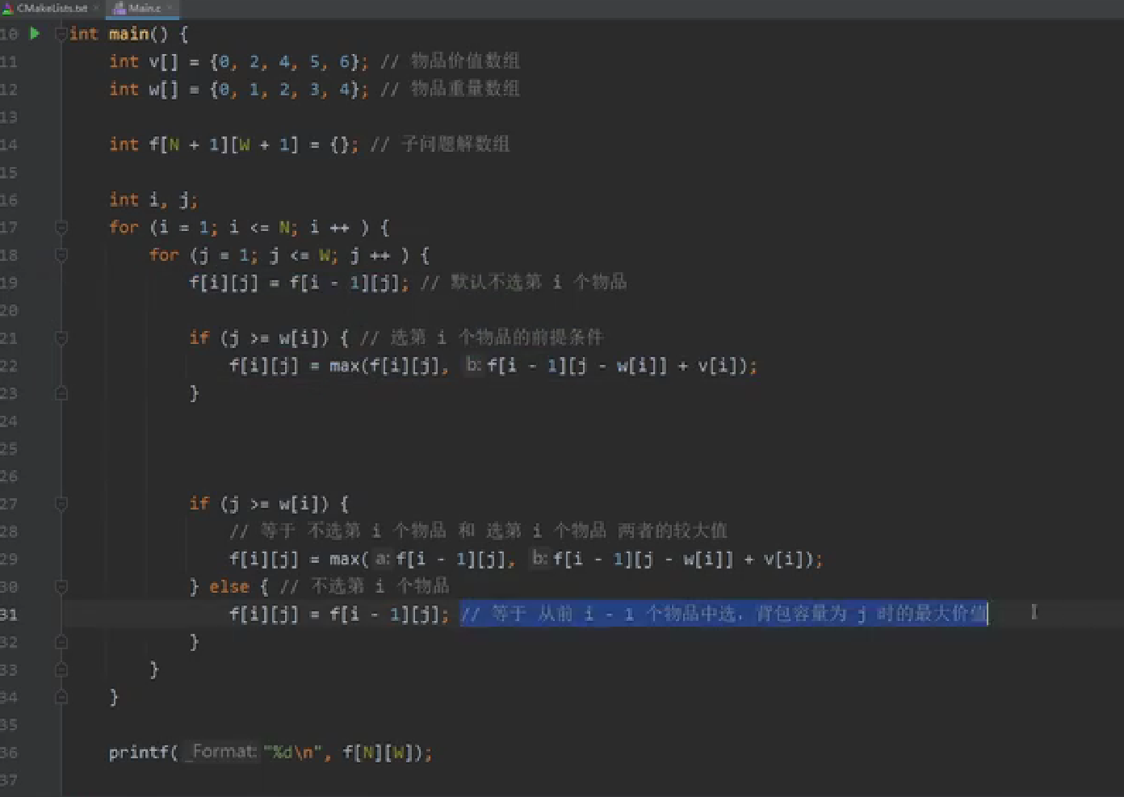
Task: Click the 'for' keyword on line 17
Action: pyautogui.click(x=124, y=228)
